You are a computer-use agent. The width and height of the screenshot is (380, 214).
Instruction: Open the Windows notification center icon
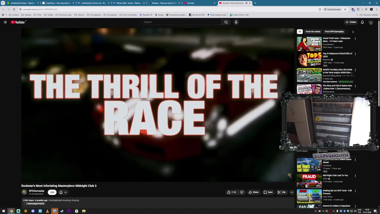coord(375,211)
